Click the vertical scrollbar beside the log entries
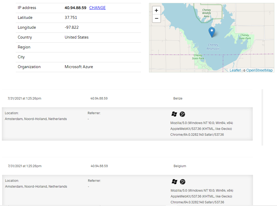Viewport: 277px width, 206px height. [262, 117]
